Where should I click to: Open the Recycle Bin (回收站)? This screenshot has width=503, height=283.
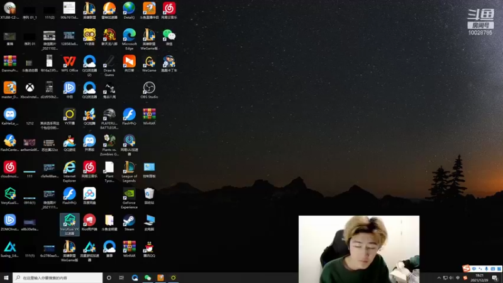point(149,196)
